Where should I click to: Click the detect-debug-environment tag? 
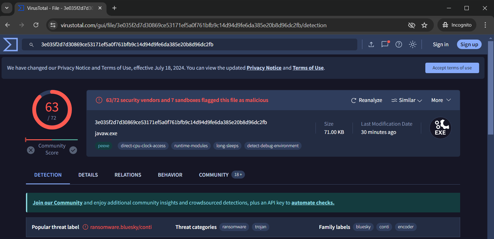pyautogui.click(x=273, y=146)
